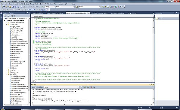Click the Paste icon in the toolbar

[24, 7]
